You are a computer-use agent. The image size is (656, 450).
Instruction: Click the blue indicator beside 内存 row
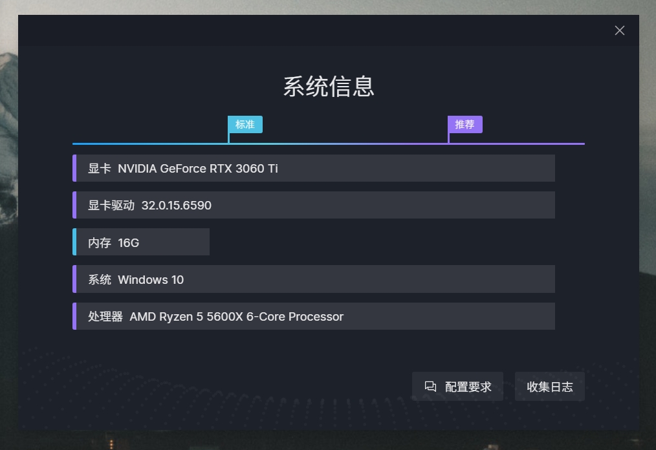pos(74,242)
